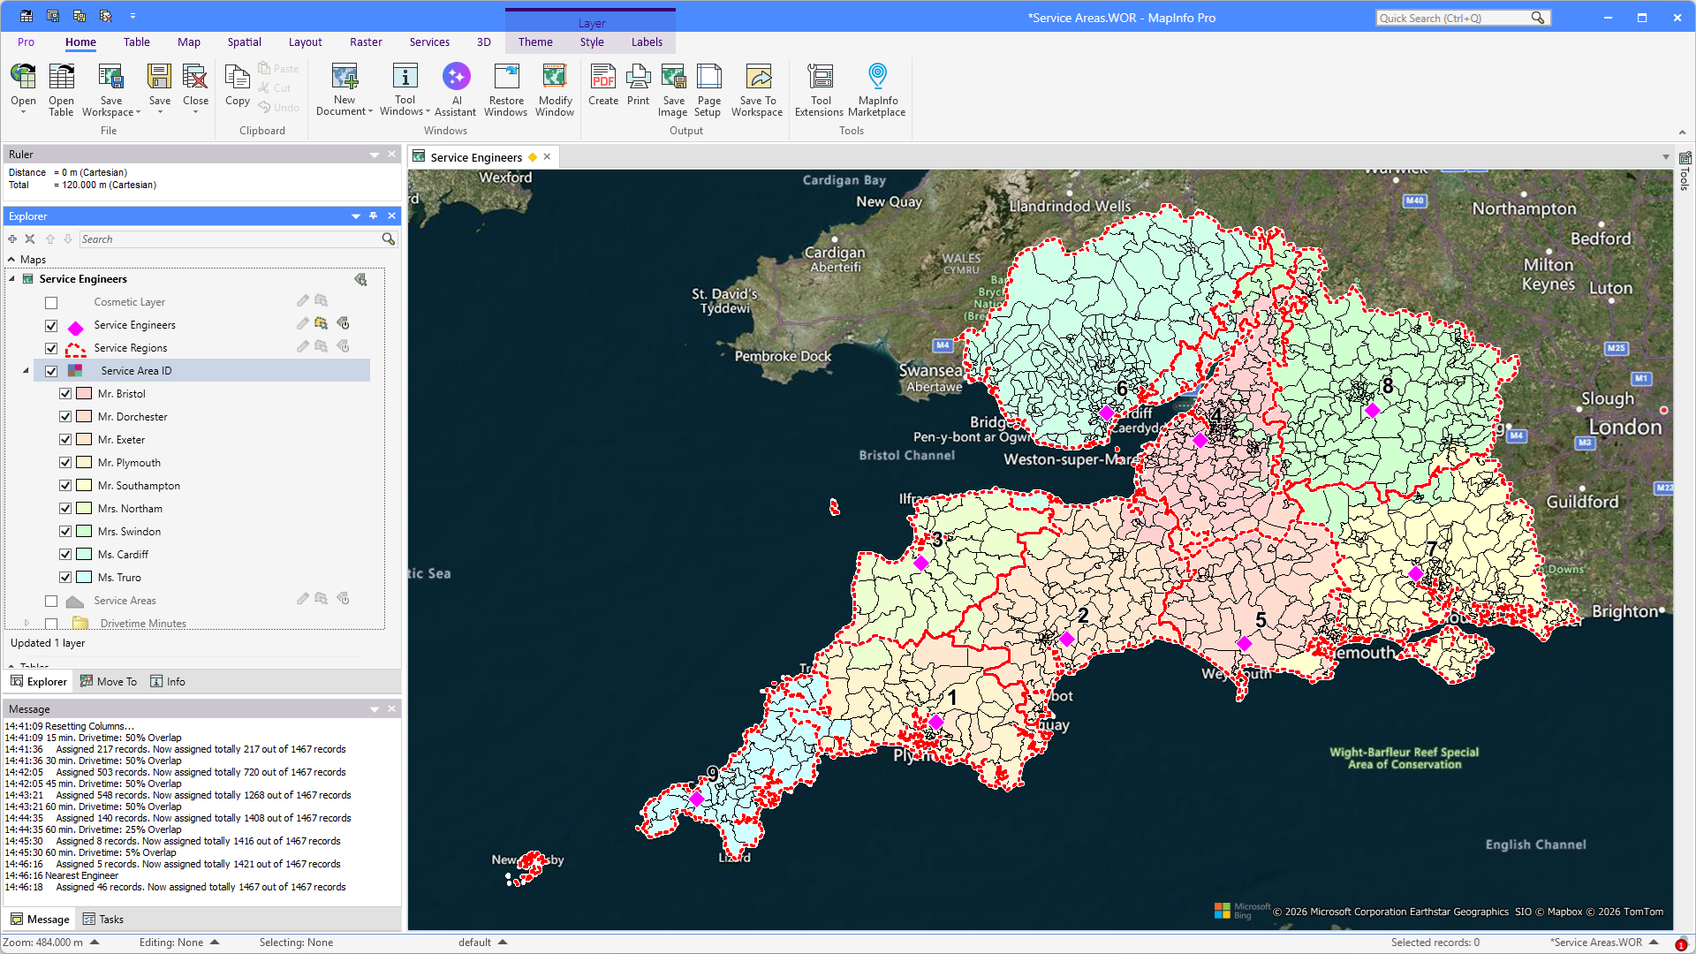The height and width of the screenshot is (954, 1696).
Task: Click the magenta engineer marker labeled 5 on map
Action: [x=1245, y=643]
